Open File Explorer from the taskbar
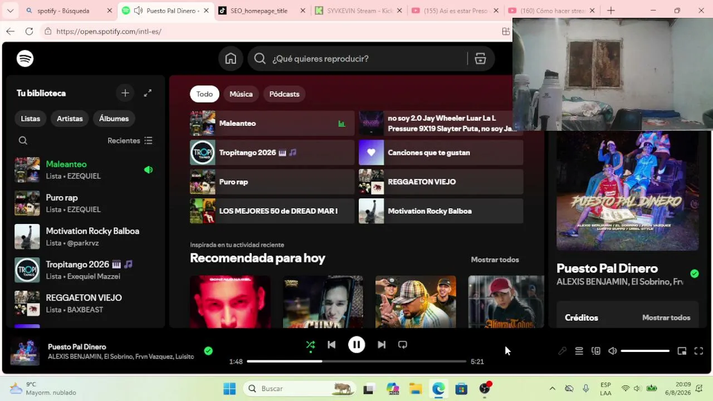This screenshot has height=401, width=713. point(416,388)
